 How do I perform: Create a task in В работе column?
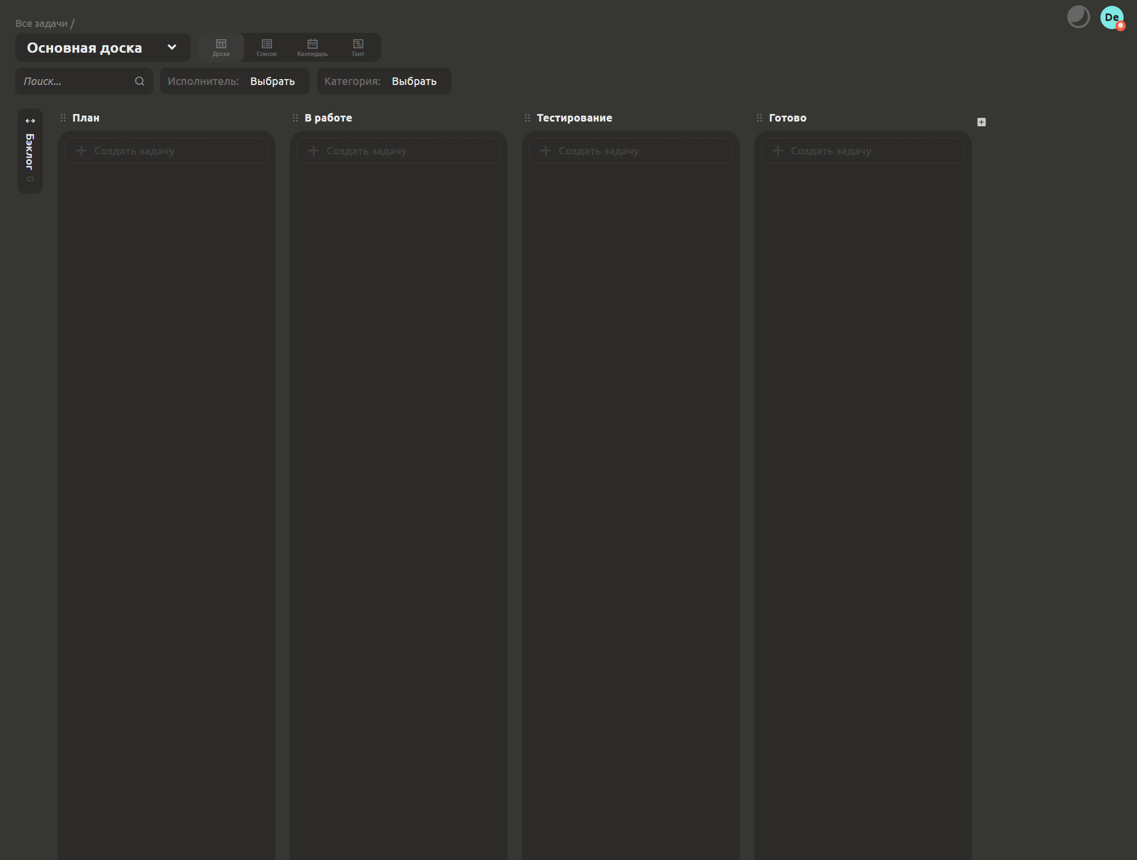coord(398,151)
